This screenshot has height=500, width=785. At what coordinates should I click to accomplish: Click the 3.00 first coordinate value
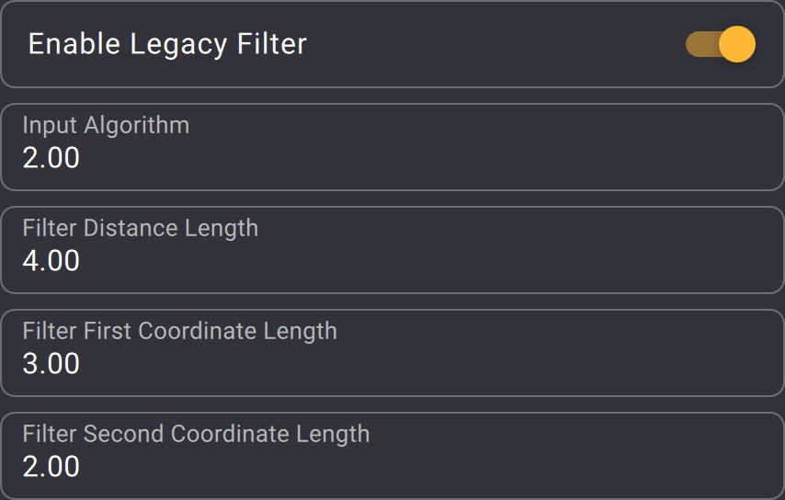(51, 364)
